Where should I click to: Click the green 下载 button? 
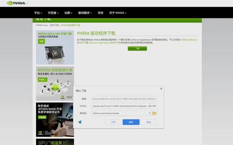tap(137, 48)
